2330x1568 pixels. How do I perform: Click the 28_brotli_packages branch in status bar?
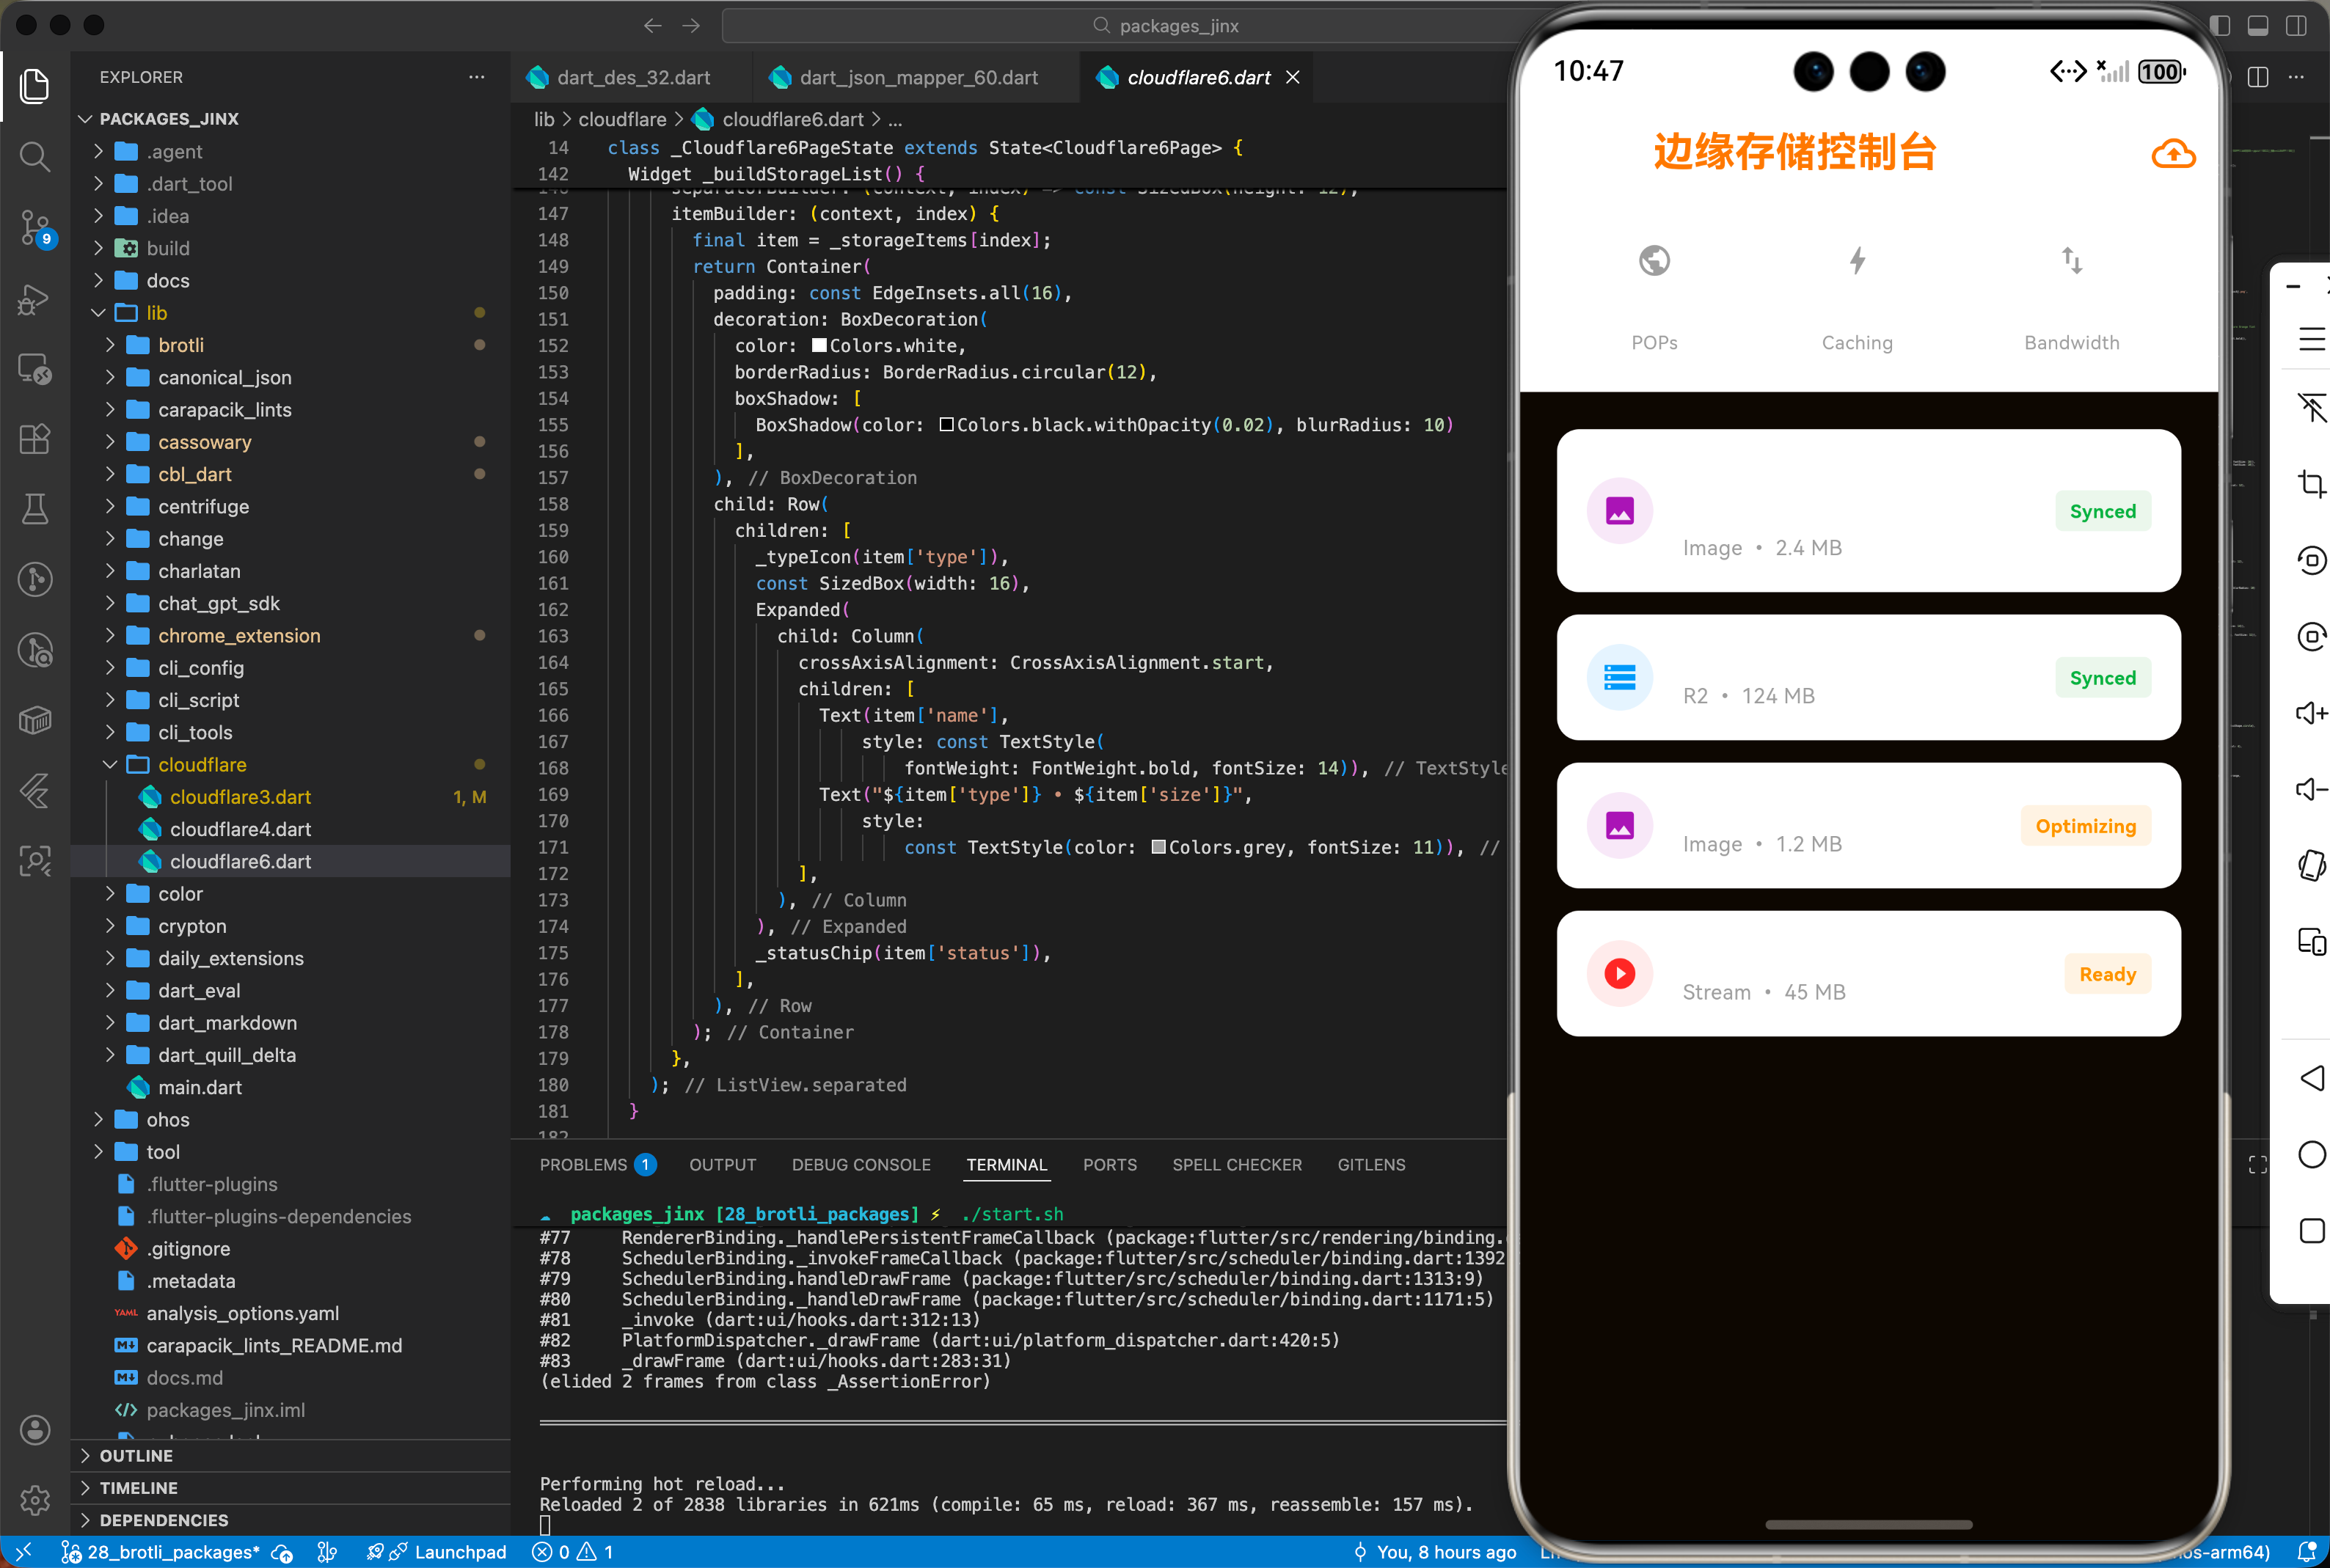pyautogui.click(x=172, y=1552)
